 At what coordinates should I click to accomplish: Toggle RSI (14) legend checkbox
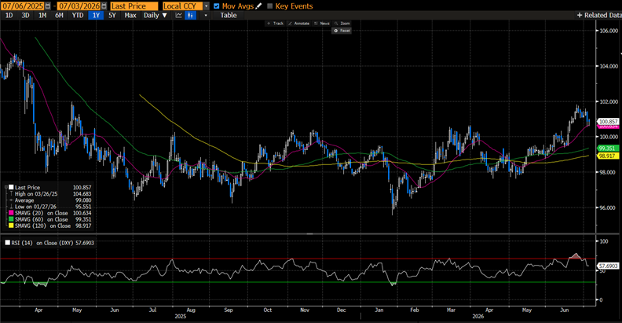point(8,243)
